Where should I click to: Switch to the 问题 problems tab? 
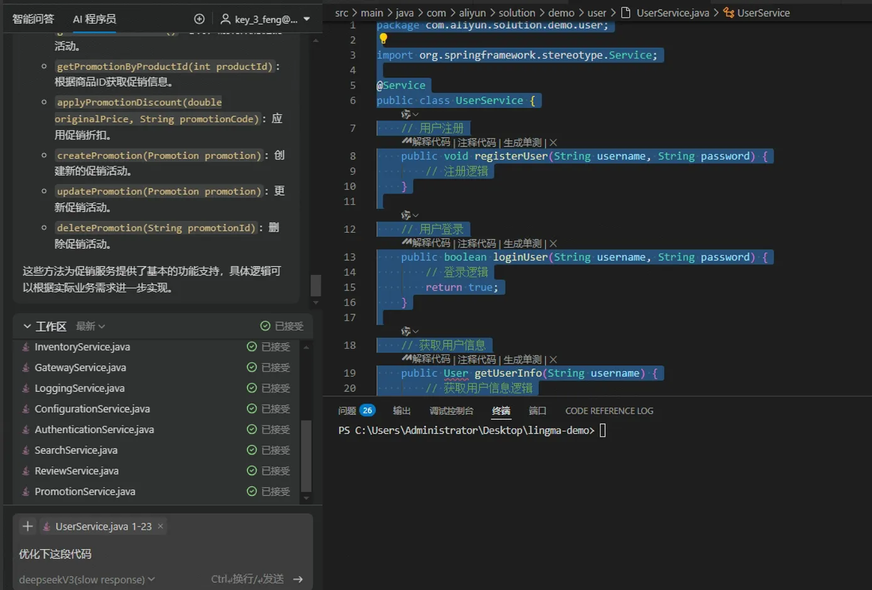[347, 410]
